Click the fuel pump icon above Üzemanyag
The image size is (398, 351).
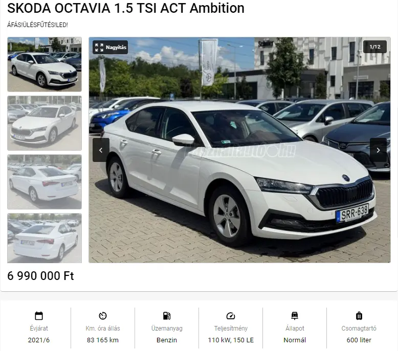pyautogui.click(x=167, y=316)
